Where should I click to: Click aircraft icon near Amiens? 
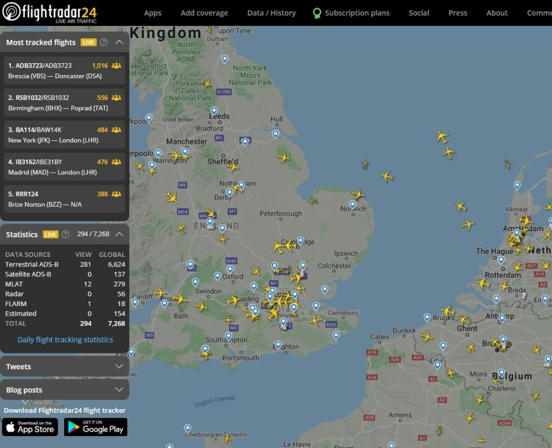coord(440,430)
